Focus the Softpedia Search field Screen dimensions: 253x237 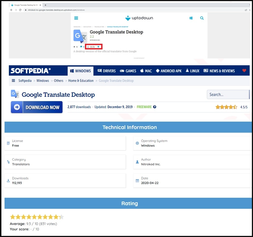[228, 94]
